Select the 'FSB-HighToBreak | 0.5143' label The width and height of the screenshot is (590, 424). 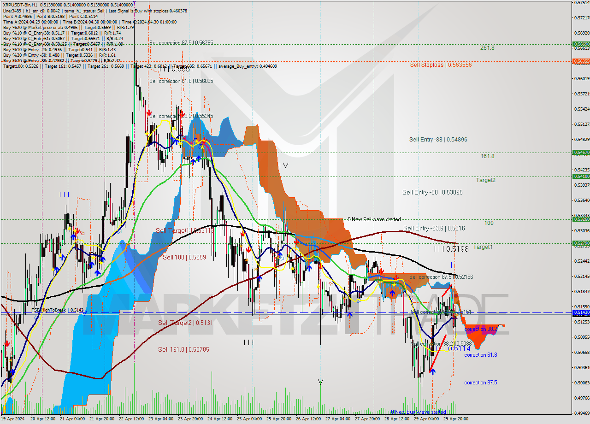coord(58,310)
